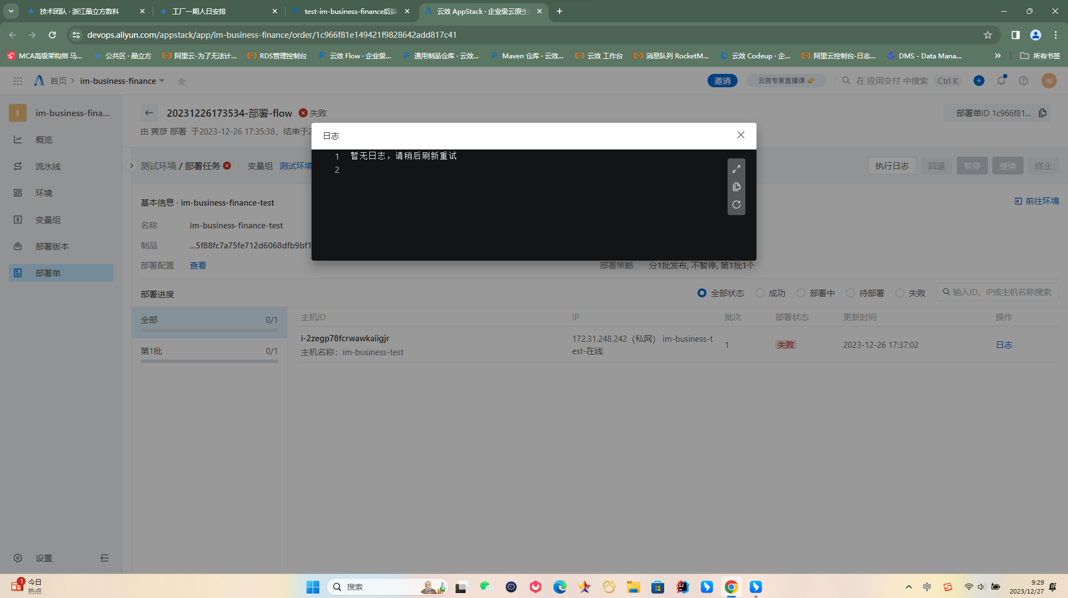View site information icon in address bar
This screenshot has width=1068, height=598.
pyautogui.click(x=76, y=34)
